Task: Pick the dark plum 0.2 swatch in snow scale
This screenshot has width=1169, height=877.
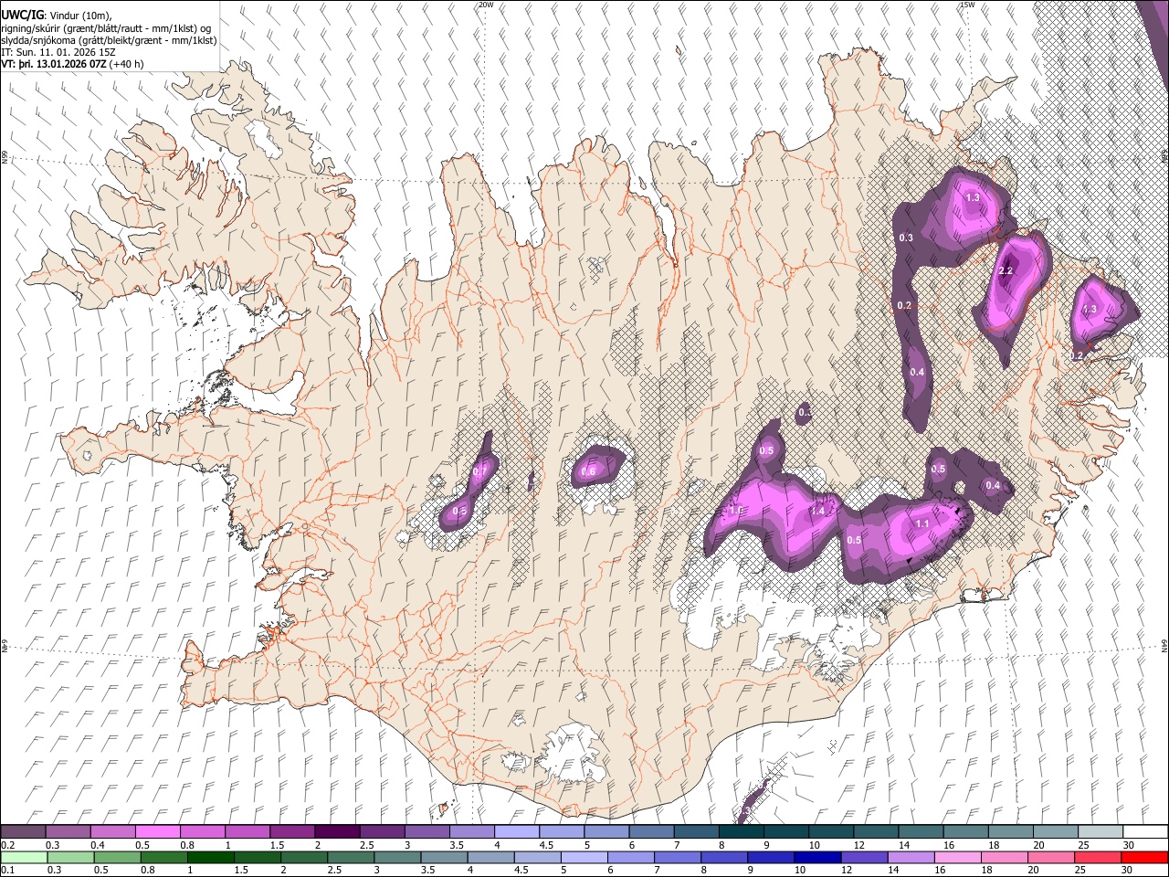Action: (23, 831)
